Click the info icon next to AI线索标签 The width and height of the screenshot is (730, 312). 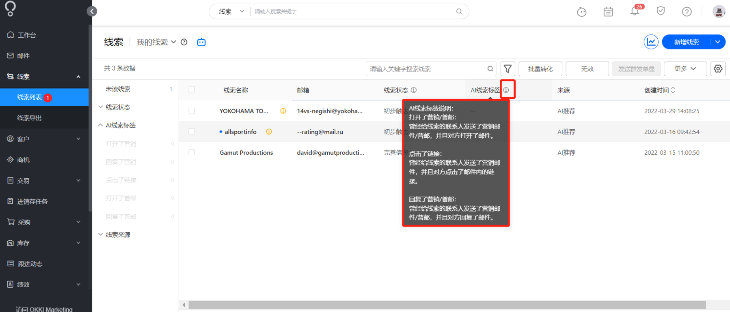pos(506,90)
